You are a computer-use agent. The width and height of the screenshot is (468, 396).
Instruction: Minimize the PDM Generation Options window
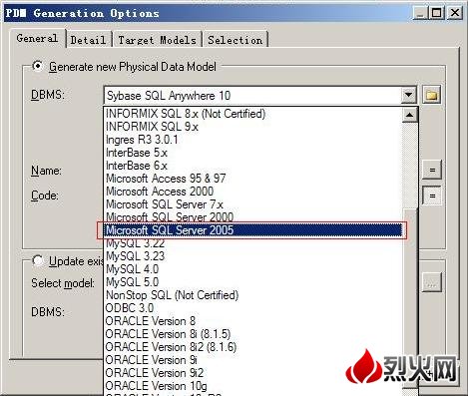click(420, 13)
